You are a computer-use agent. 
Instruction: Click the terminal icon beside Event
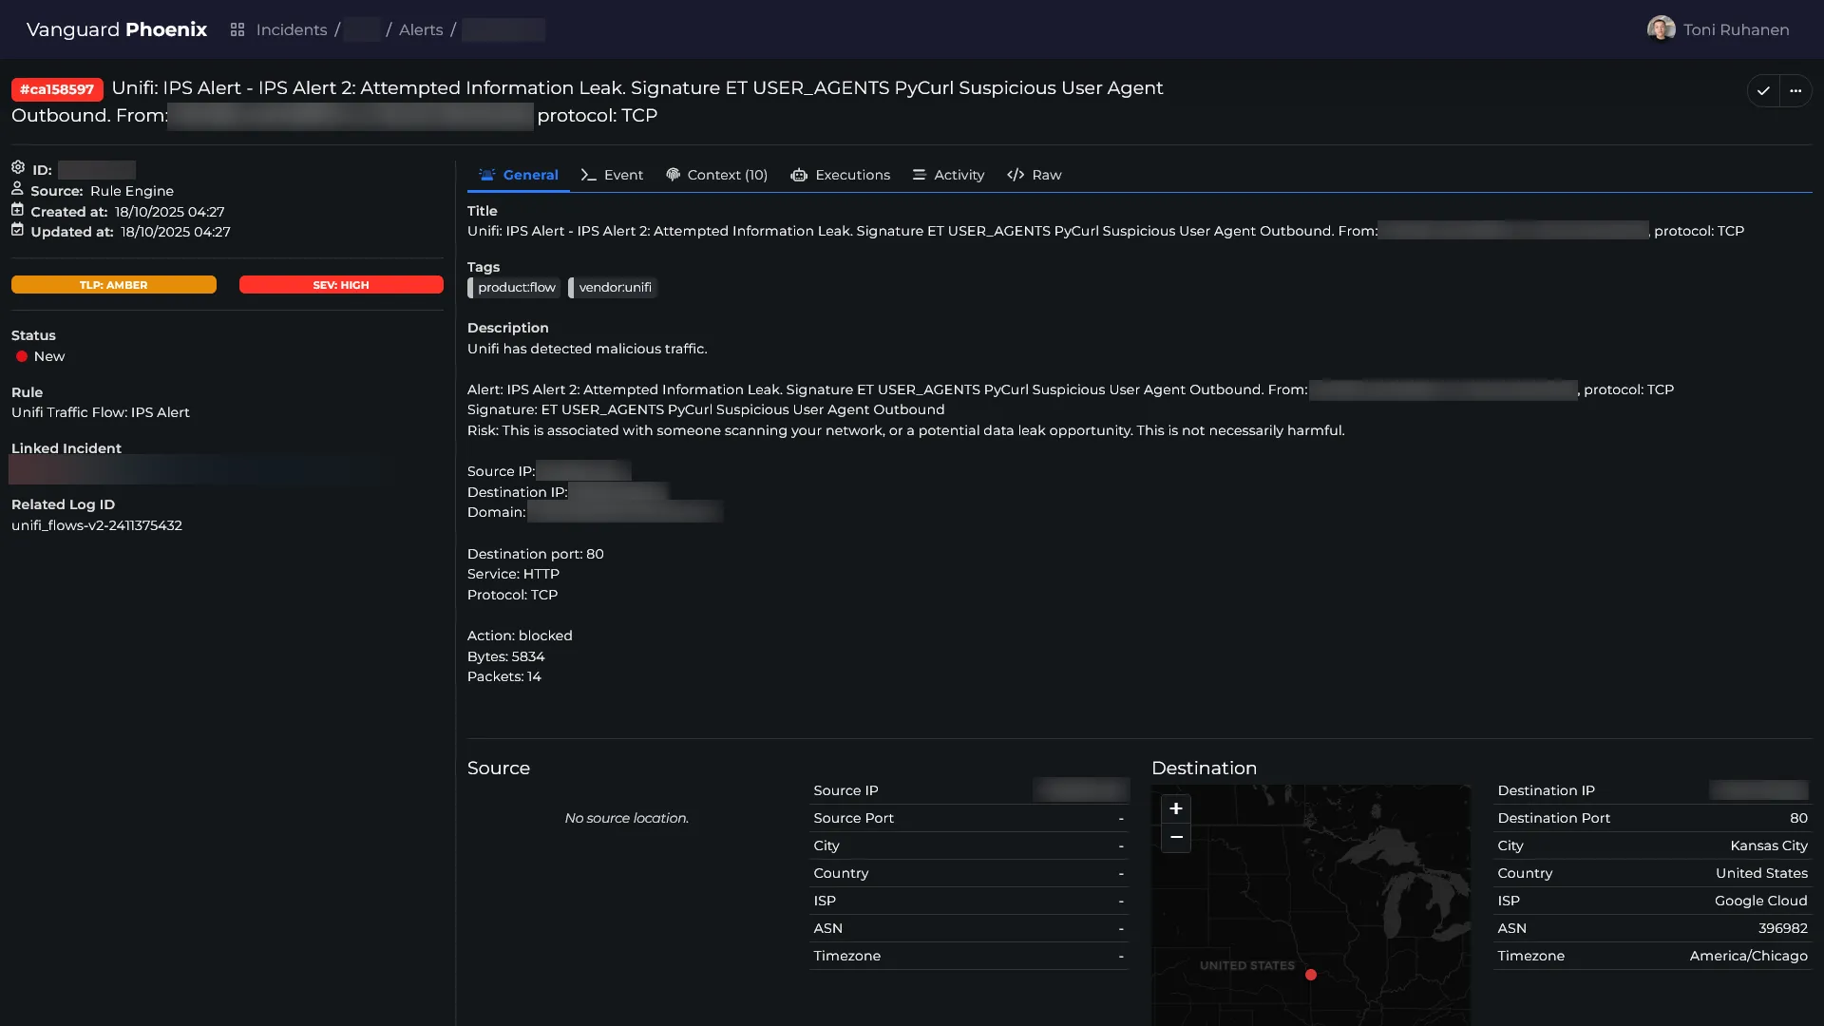click(x=587, y=175)
